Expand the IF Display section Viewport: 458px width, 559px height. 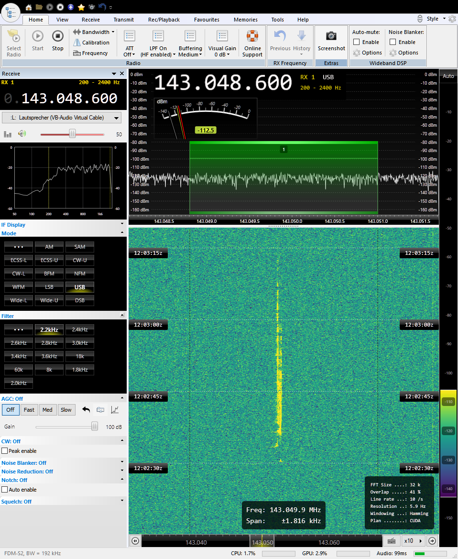click(122, 224)
